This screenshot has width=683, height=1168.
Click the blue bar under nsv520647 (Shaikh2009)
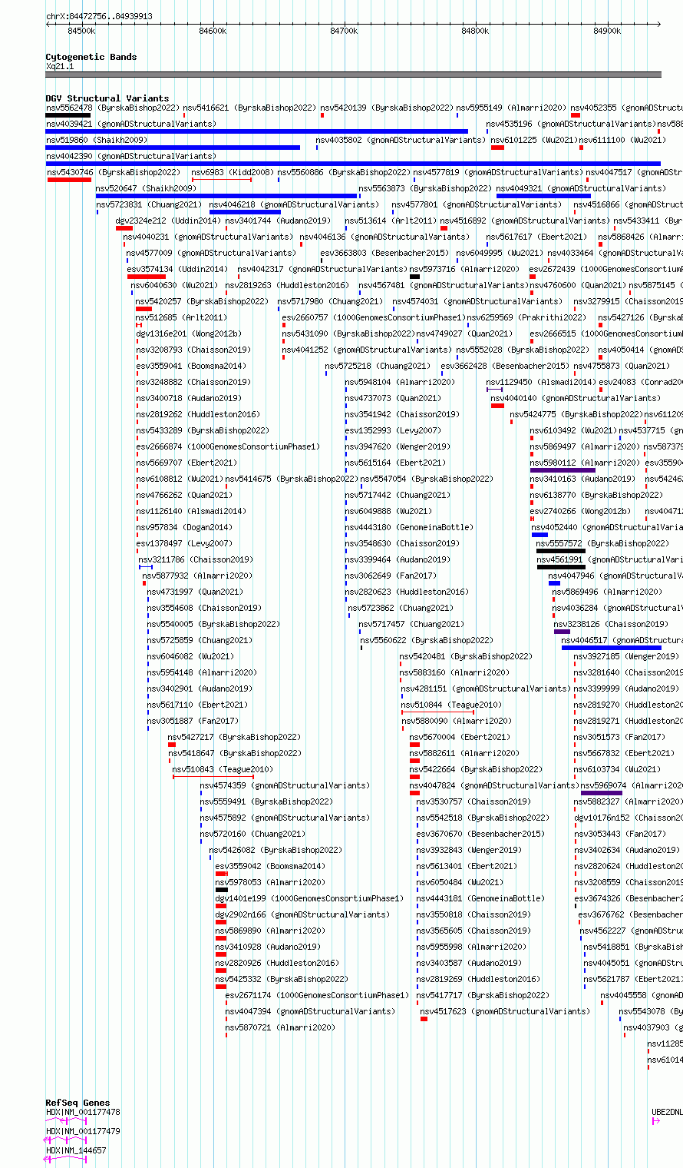click(226, 196)
